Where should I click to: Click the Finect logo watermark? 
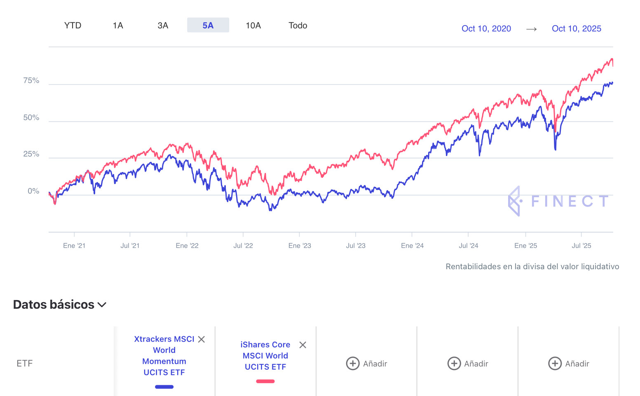(558, 201)
